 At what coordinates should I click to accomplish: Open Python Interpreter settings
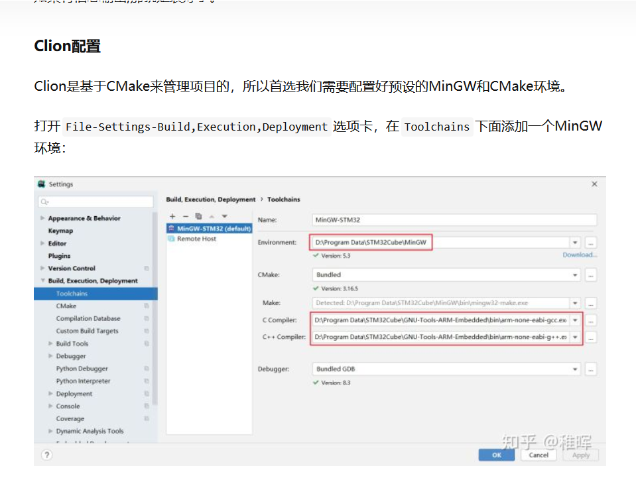pyautogui.click(x=83, y=381)
